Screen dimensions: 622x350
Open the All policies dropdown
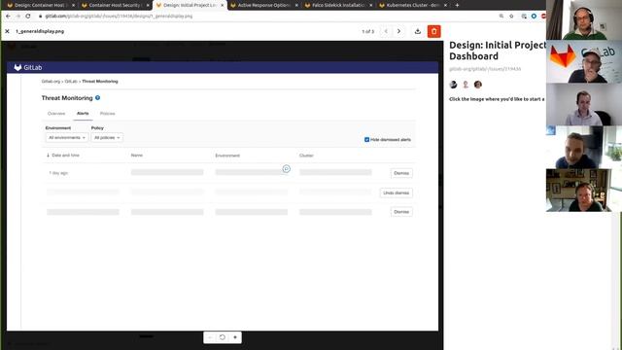(107, 137)
